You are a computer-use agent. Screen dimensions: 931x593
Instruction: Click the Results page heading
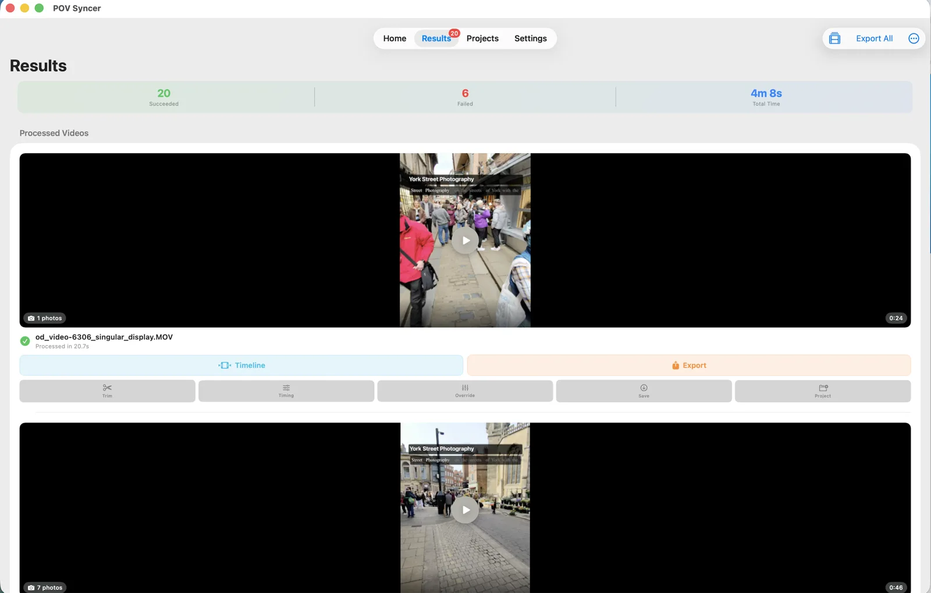pos(38,66)
